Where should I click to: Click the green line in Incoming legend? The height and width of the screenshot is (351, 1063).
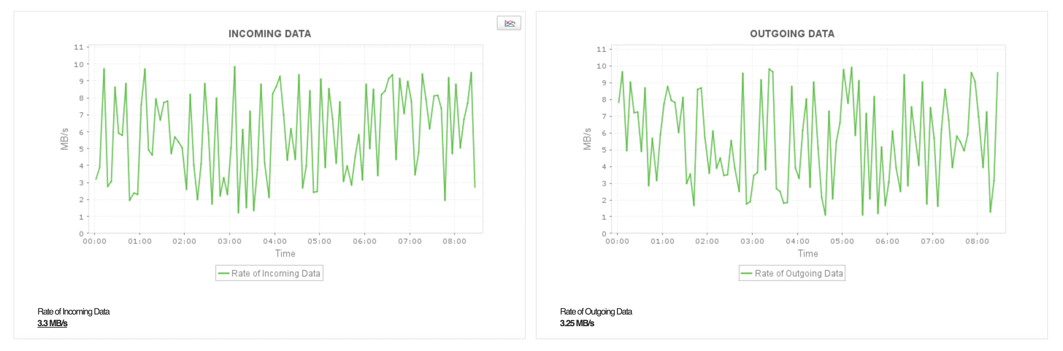click(224, 273)
